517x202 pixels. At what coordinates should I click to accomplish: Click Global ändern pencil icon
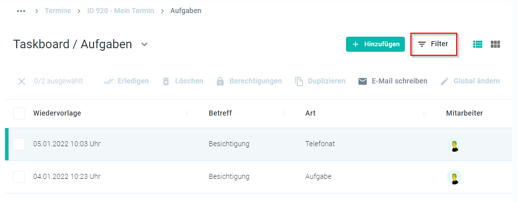tap(445, 81)
